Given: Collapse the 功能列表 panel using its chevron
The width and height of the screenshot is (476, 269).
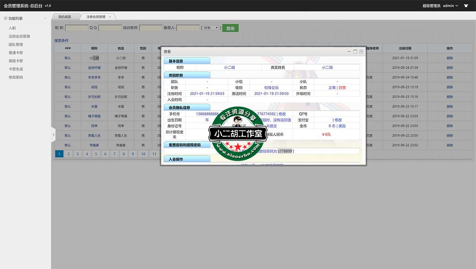Looking at the screenshot, I should (45, 18).
